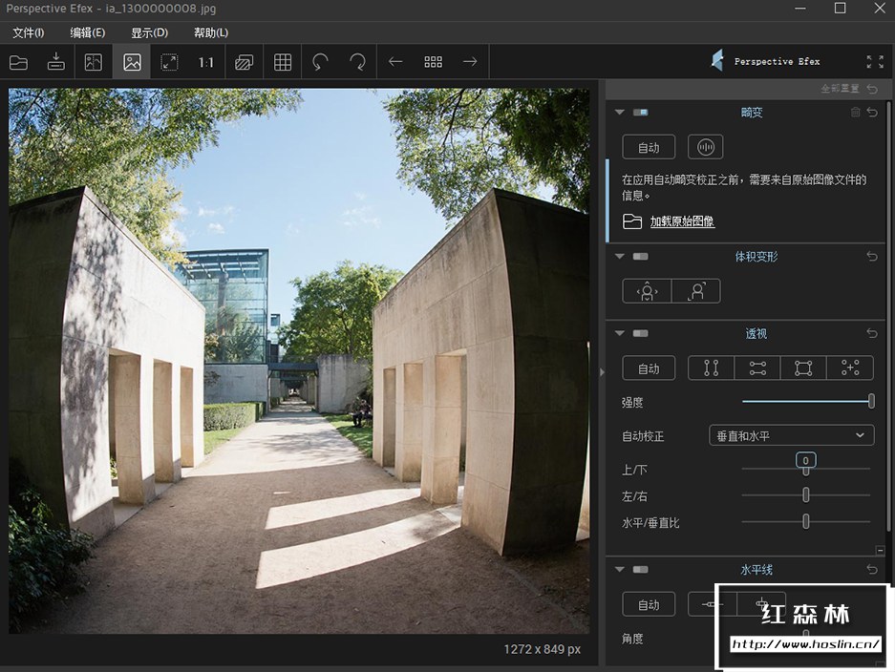Toggle the 水平线 section switch
The width and height of the screenshot is (895, 672).
pos(640,569)
